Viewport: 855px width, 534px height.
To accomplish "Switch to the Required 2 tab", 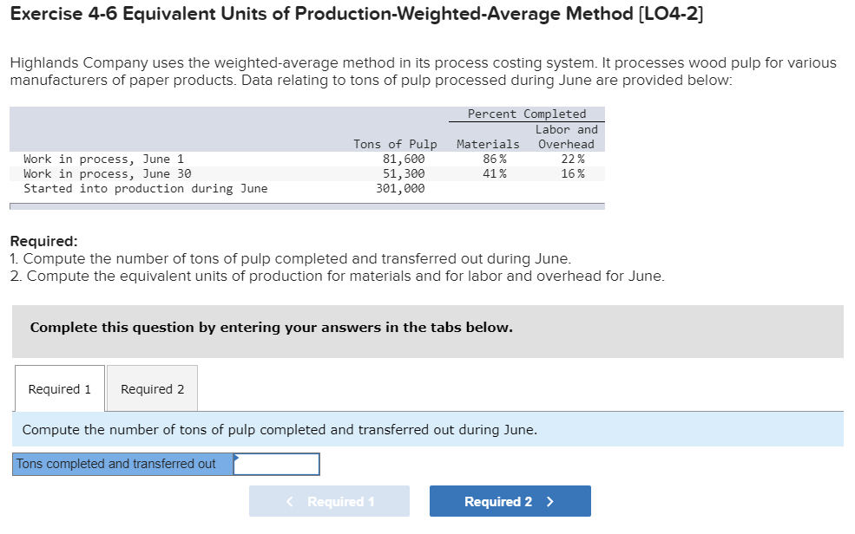I will point(152,388).
